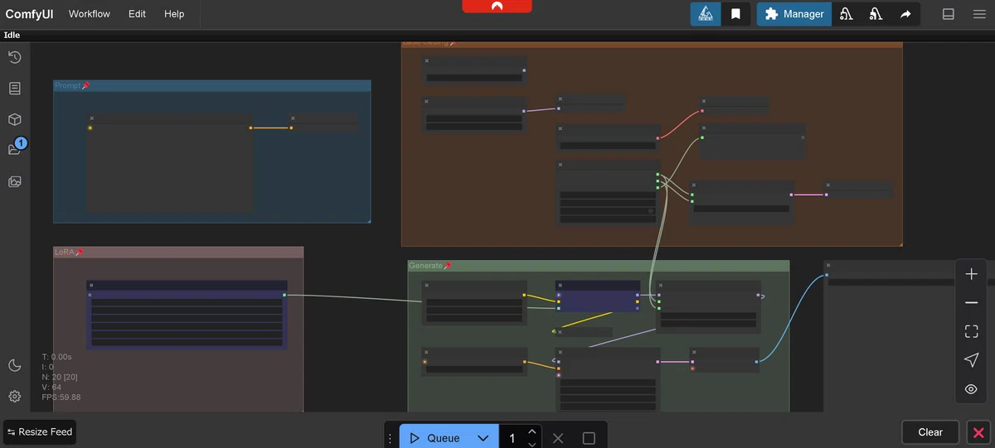Close the feed with the red X button
Screen dimensions: 995x448
979,431
